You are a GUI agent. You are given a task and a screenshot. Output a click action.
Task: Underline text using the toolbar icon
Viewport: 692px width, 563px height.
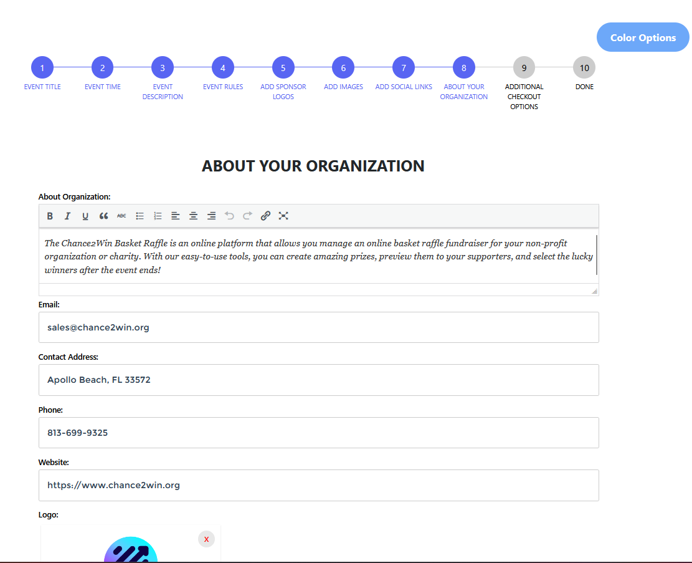(85, 216)
